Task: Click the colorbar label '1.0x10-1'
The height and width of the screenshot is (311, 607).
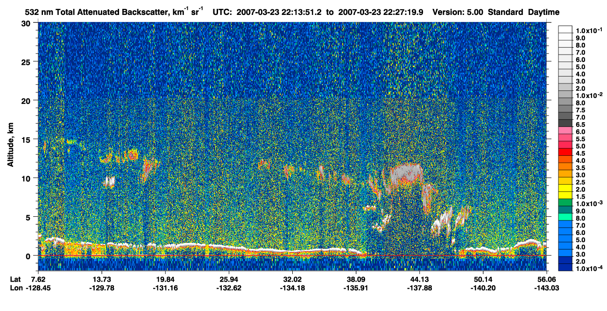Action: point(588,30)
